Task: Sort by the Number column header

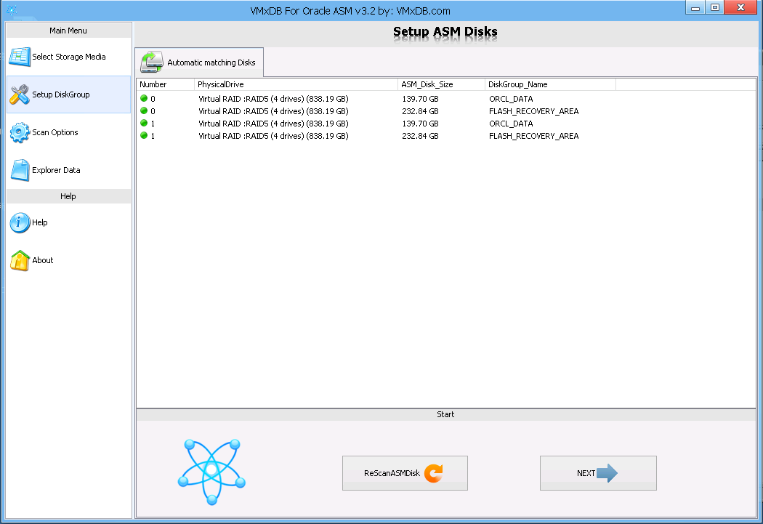Action: pyautogui.click(x=166, y=84)
